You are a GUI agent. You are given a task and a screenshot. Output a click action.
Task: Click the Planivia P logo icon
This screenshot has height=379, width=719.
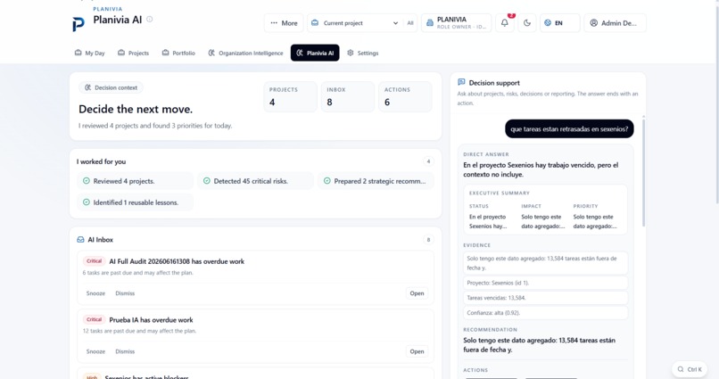[79, 24]
